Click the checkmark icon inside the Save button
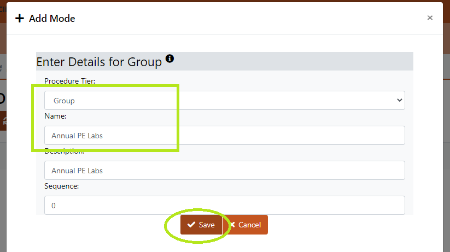Image resolution: width=450 pixels, height=252 pixels. coord(191,225)
